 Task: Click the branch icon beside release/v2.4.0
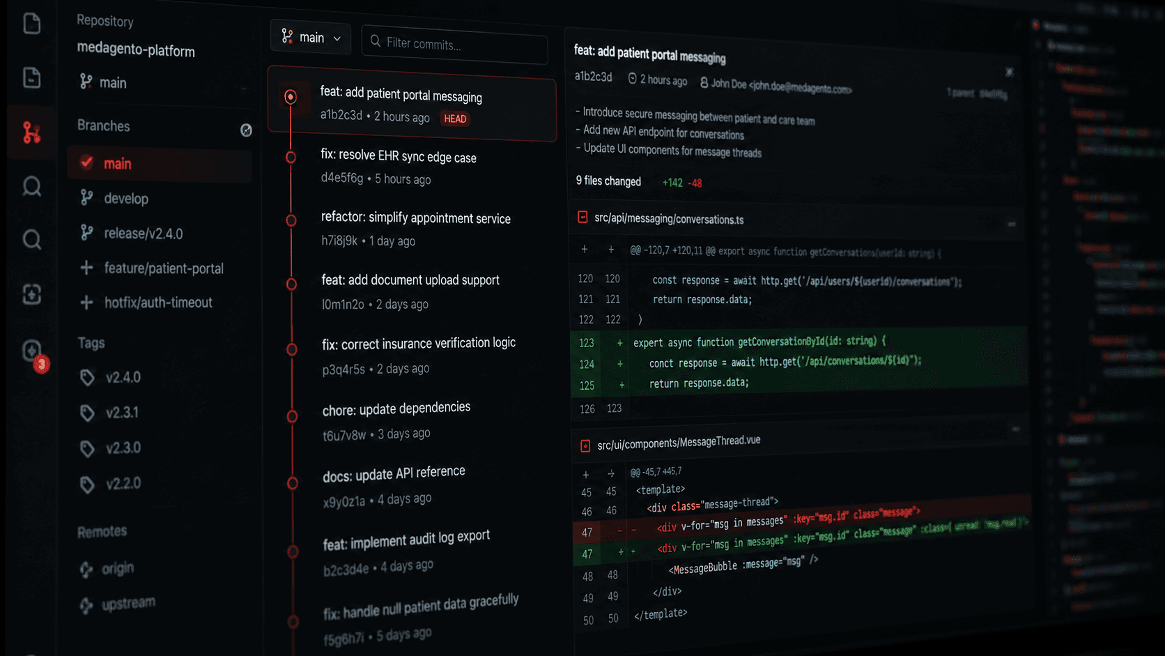(x=86, y=232)
